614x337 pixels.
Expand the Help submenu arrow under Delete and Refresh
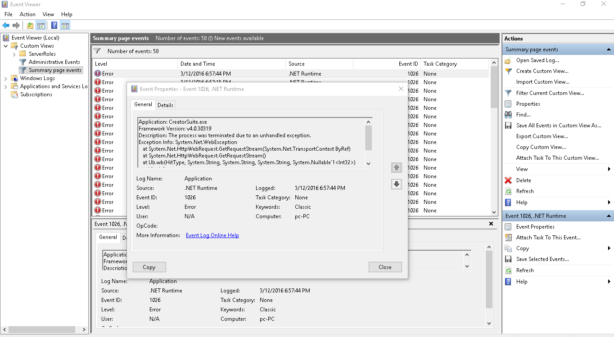point(609,202)
